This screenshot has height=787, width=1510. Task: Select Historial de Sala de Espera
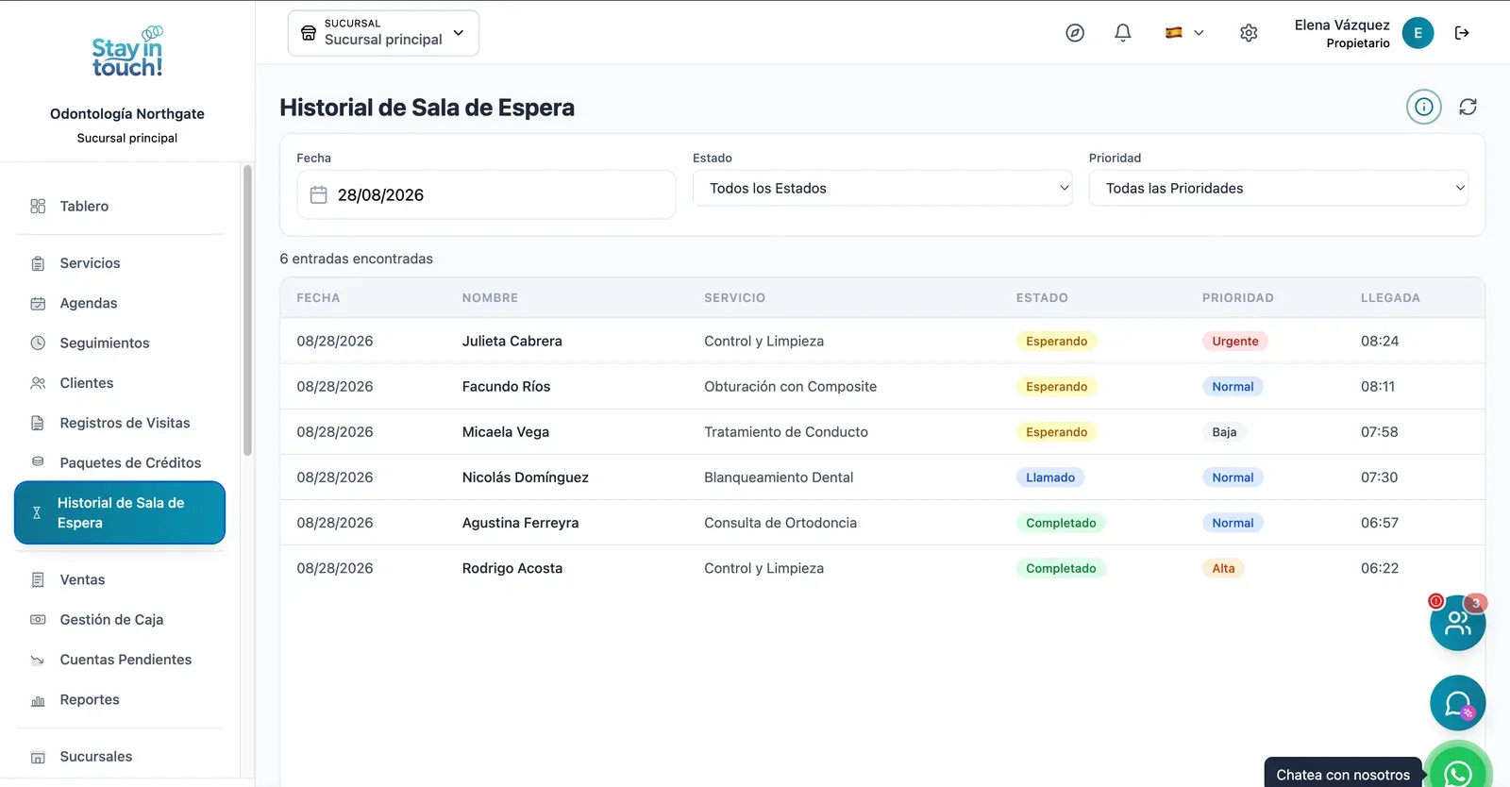click(120, 512)
